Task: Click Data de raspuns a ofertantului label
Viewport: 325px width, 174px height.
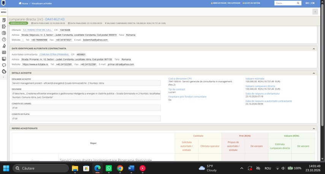Action: click(262, 94)
